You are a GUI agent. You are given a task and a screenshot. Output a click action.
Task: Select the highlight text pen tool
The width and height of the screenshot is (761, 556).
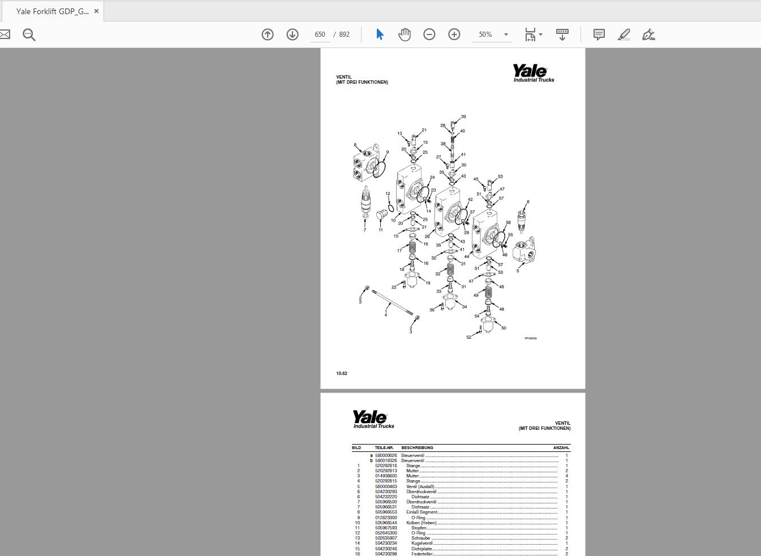point(624,35)
